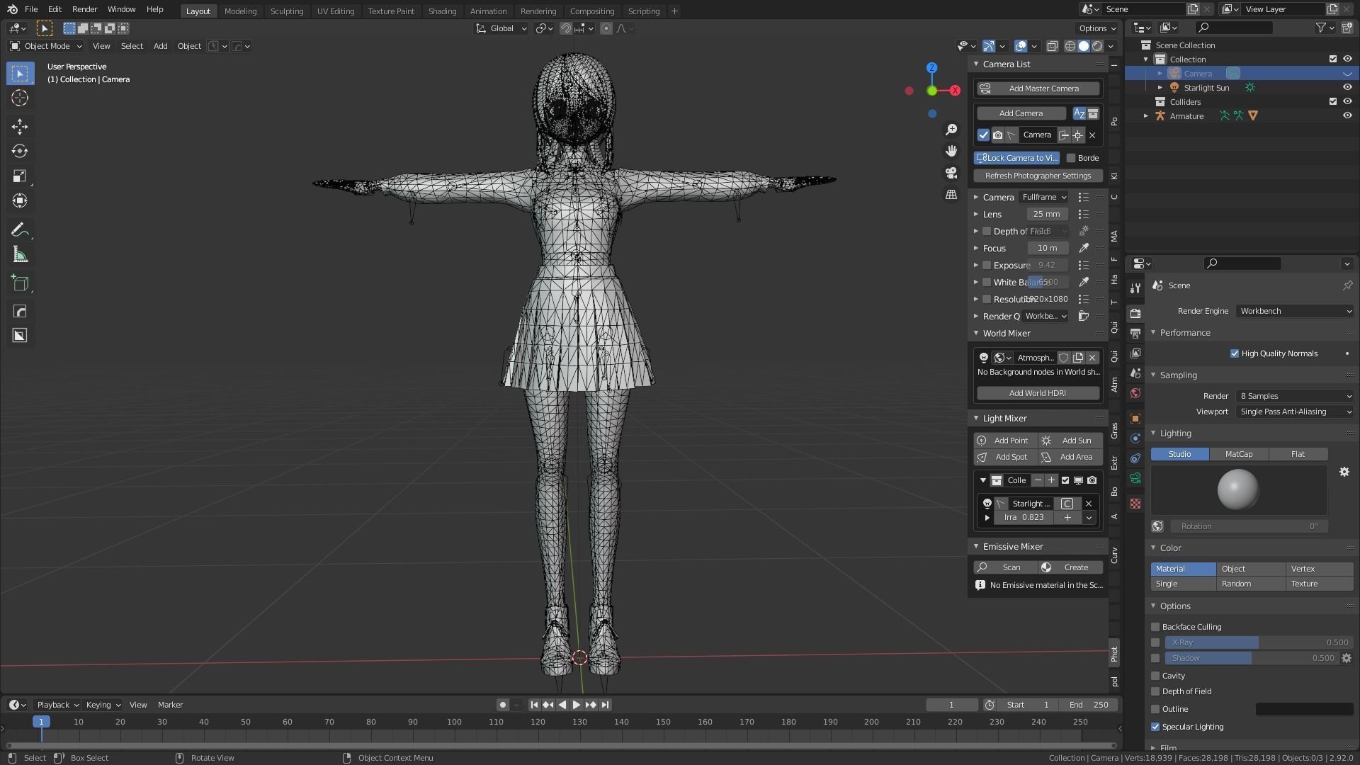Click the pan view hand icon
The height and width of the screenshot is (765, 1360).
pos(951,151)
